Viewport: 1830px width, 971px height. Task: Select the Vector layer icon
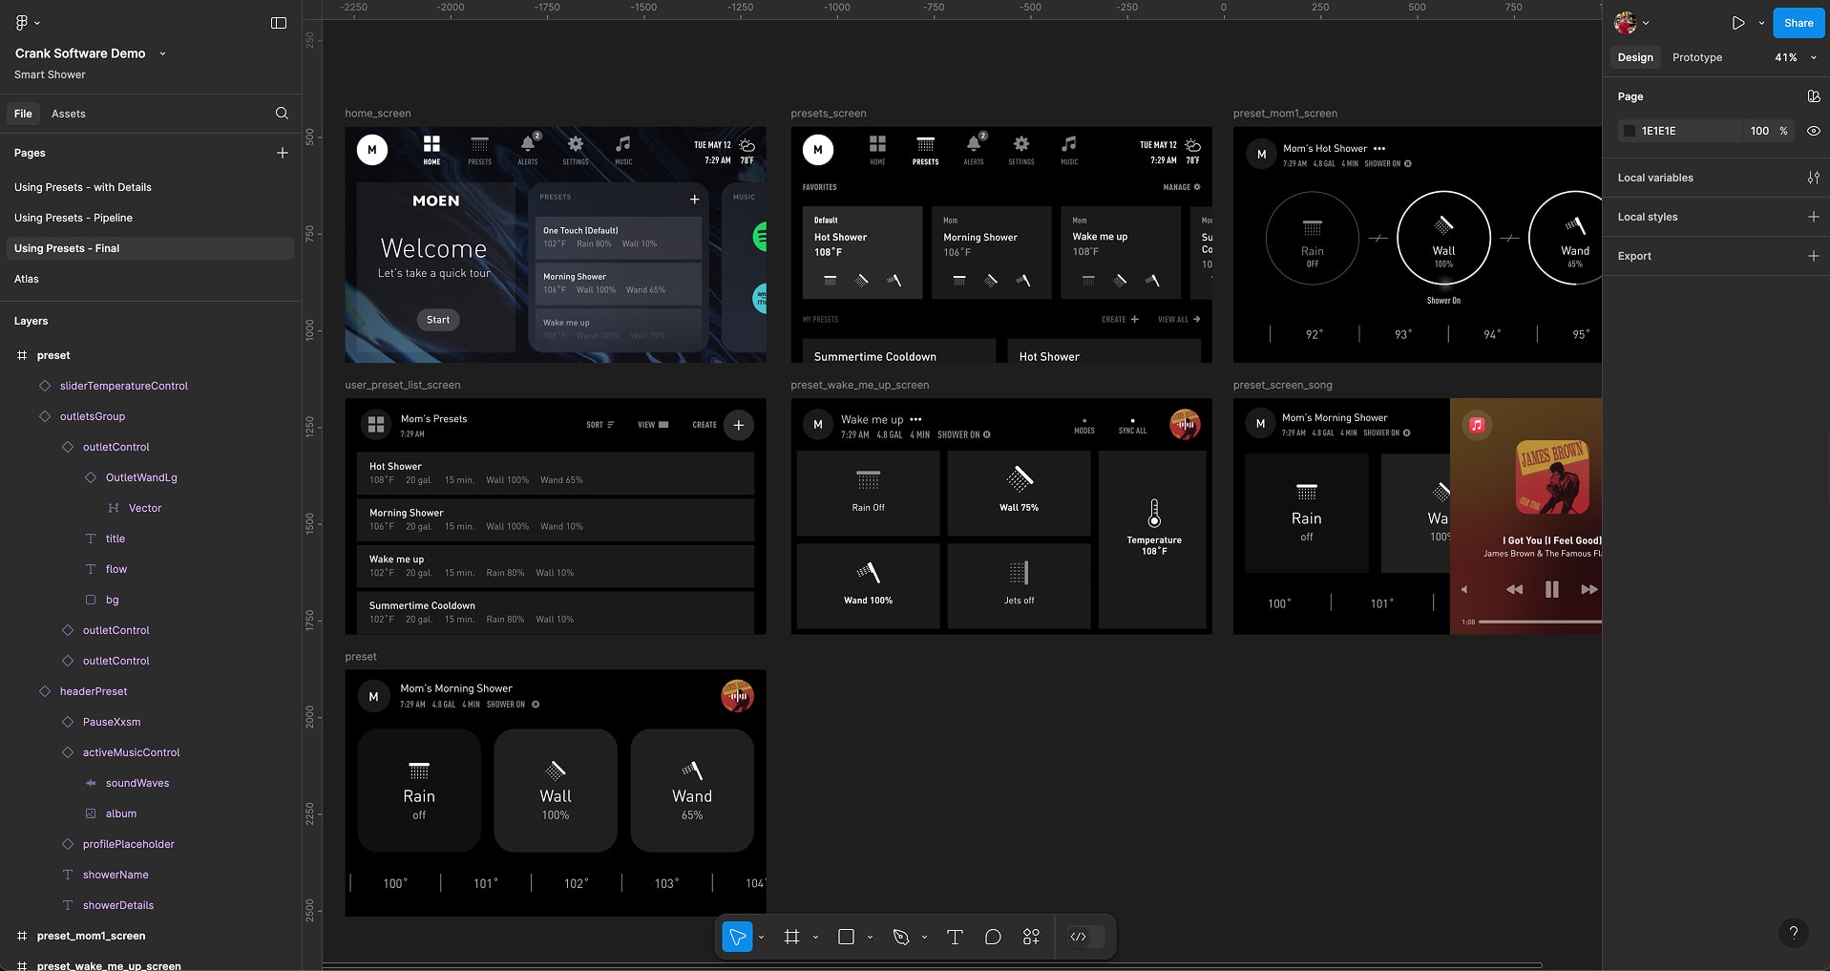pos(114,508)
